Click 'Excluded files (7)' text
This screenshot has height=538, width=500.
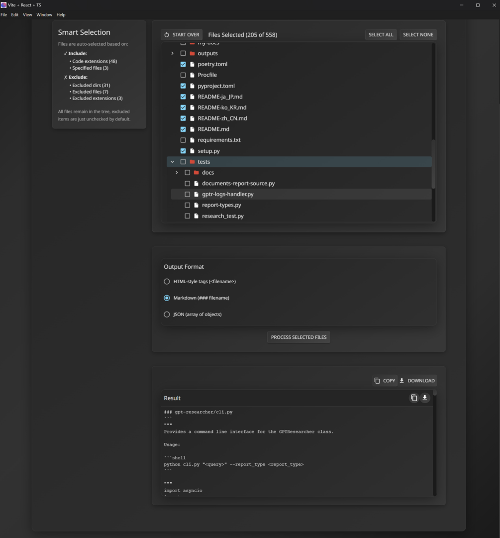[90, 92]
